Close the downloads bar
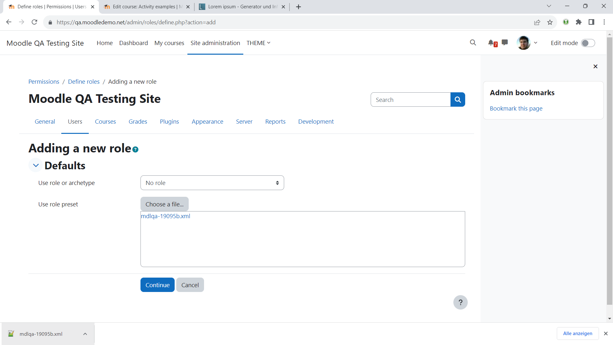613x345 pixels. (606, 333)
